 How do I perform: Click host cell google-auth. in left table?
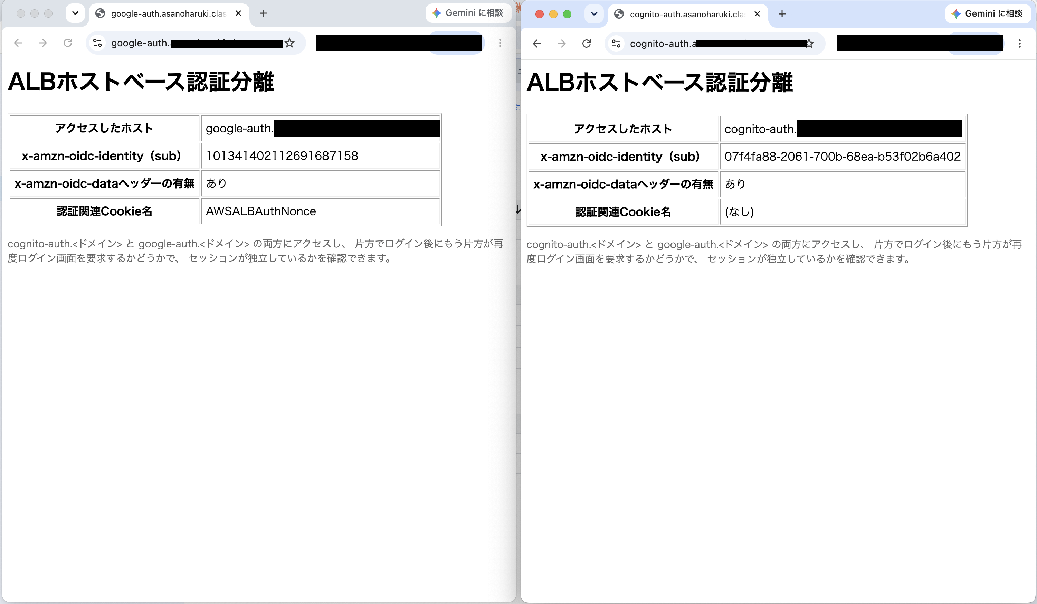click(x=321, y=129)
